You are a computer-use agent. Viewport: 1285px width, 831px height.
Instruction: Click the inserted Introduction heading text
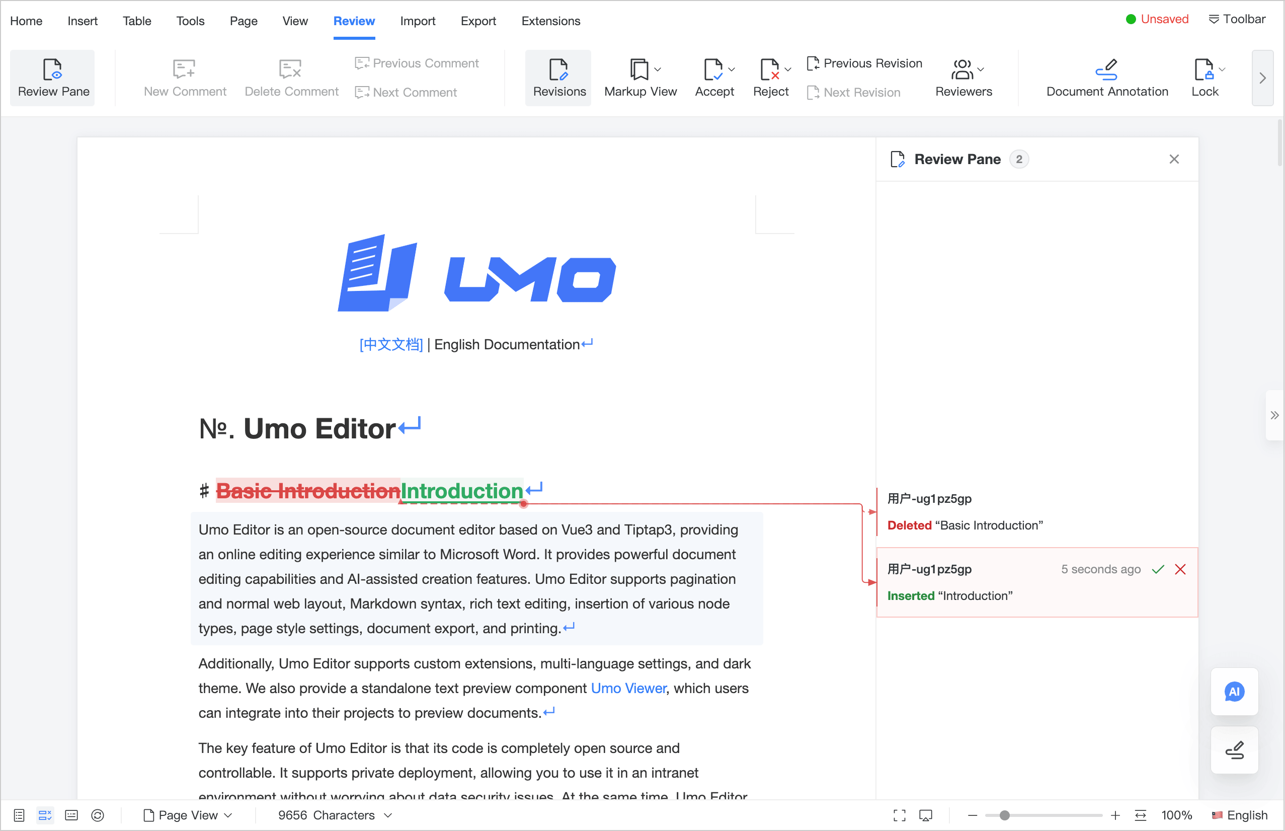tap(461, 491)
